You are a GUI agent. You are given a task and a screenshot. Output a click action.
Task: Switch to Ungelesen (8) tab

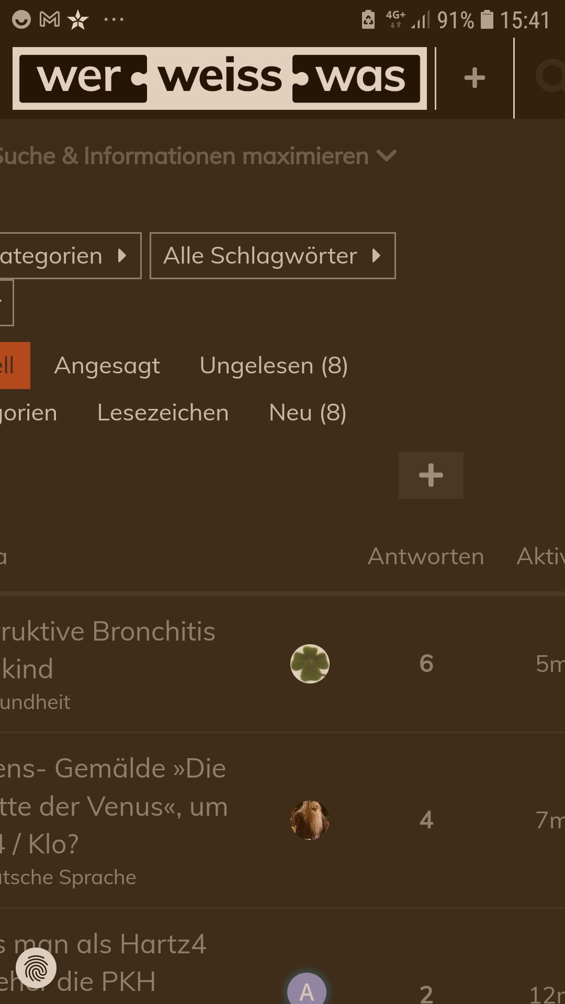[274, 366]
